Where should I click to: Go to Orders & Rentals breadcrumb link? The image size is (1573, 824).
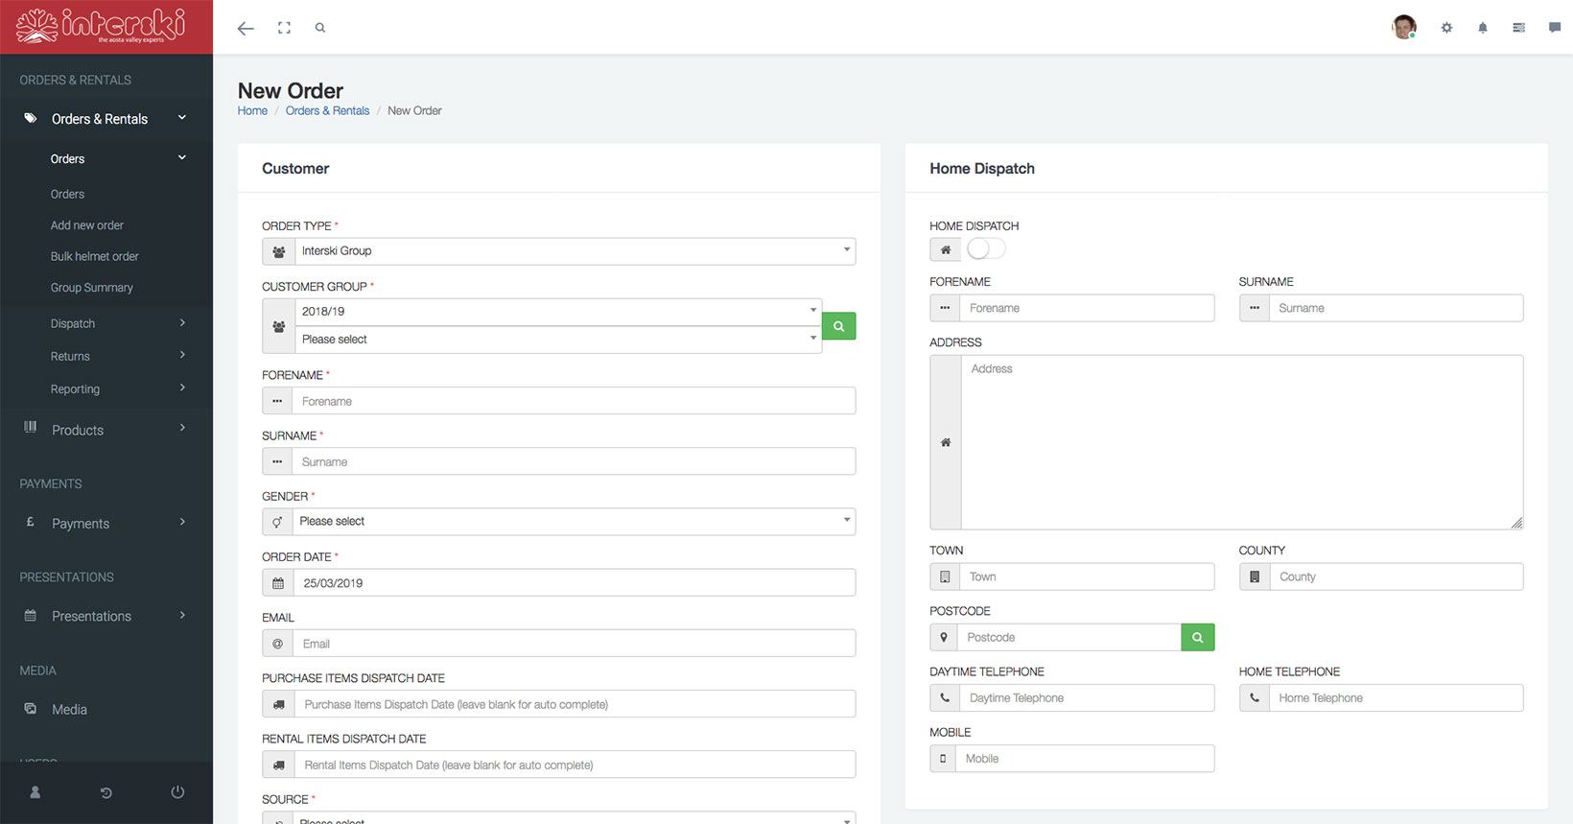pos(327,110)
